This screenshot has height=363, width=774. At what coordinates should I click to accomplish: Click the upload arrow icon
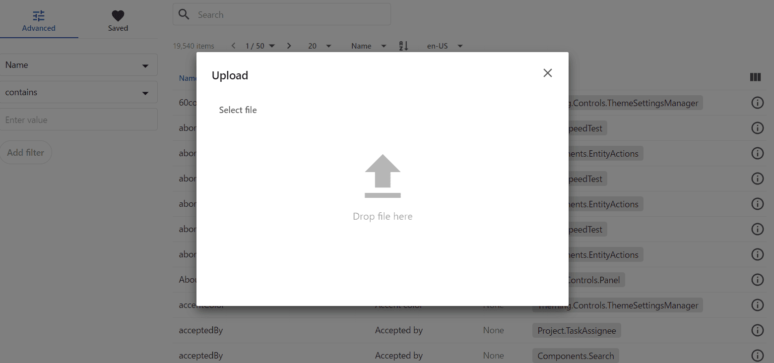[x=383, y=176]
